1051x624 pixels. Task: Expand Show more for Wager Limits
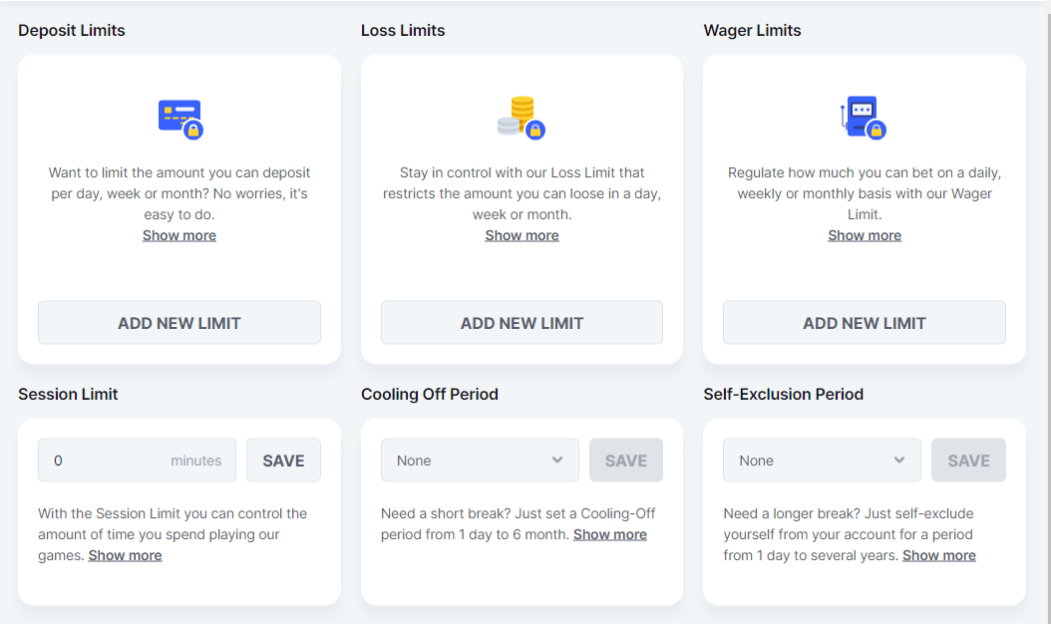(865, 235)
